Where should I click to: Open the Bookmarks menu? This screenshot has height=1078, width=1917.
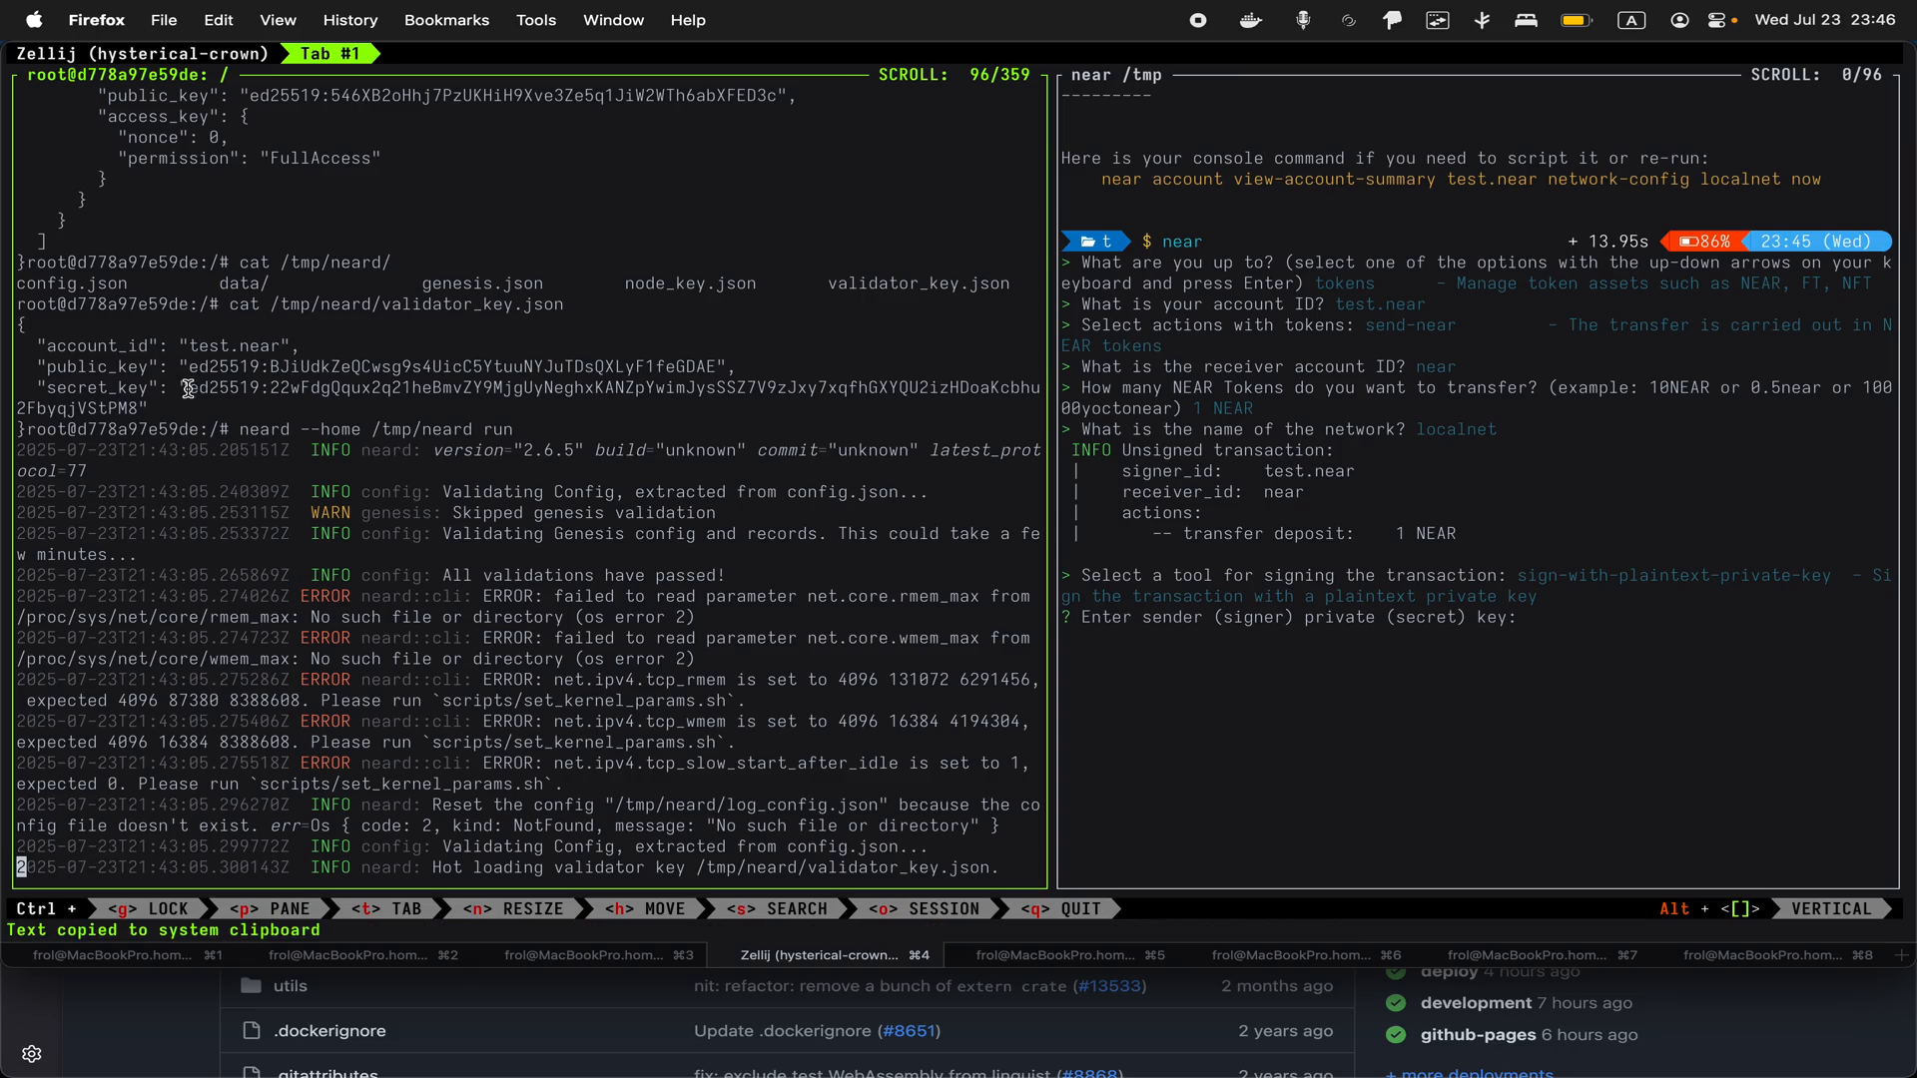click(445, 20)
